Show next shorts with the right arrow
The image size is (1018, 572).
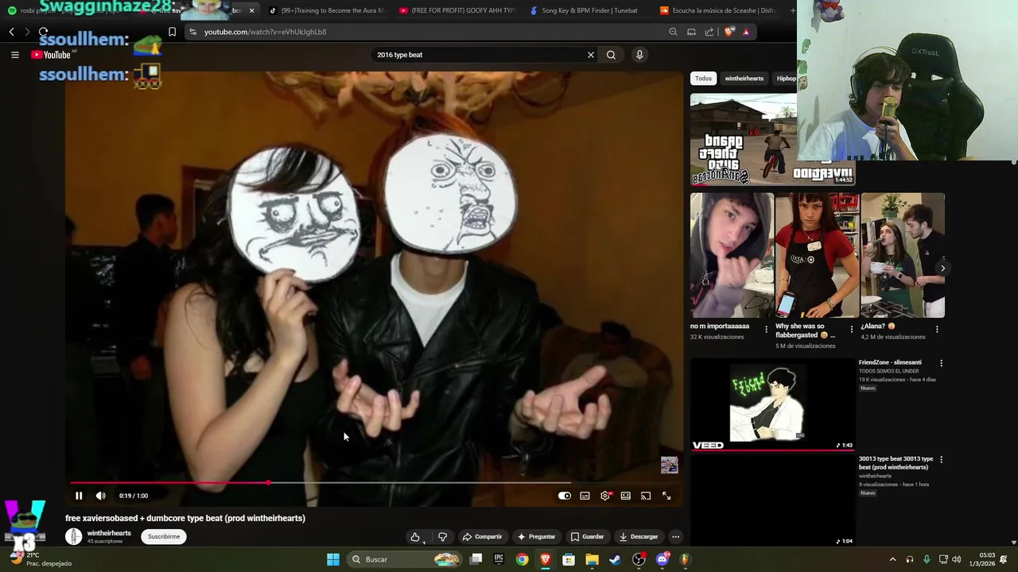942,268
